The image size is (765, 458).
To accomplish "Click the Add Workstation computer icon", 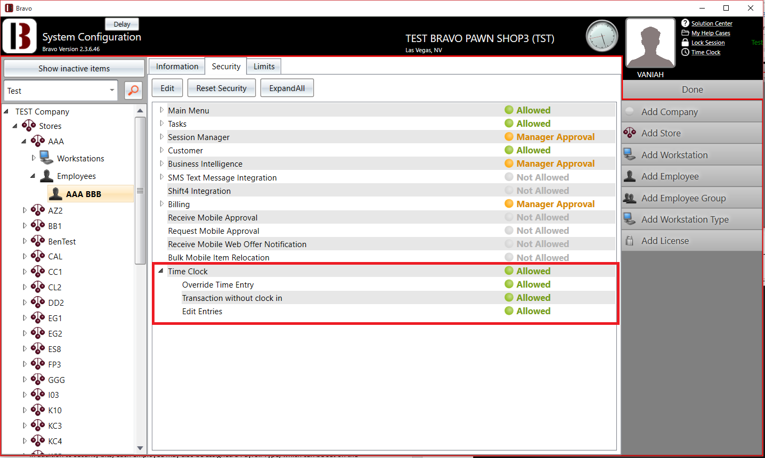I will tap(630, 154).
